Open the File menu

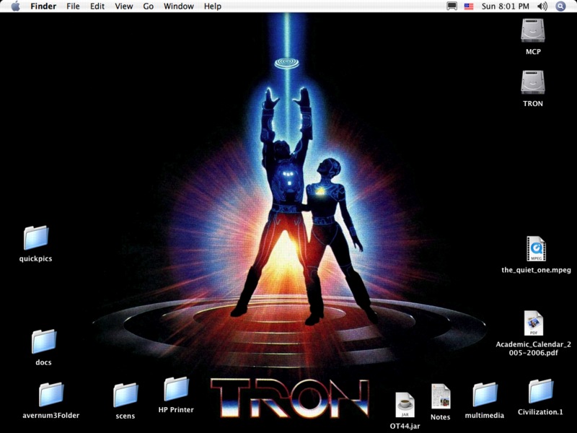(x=73, y=6)
